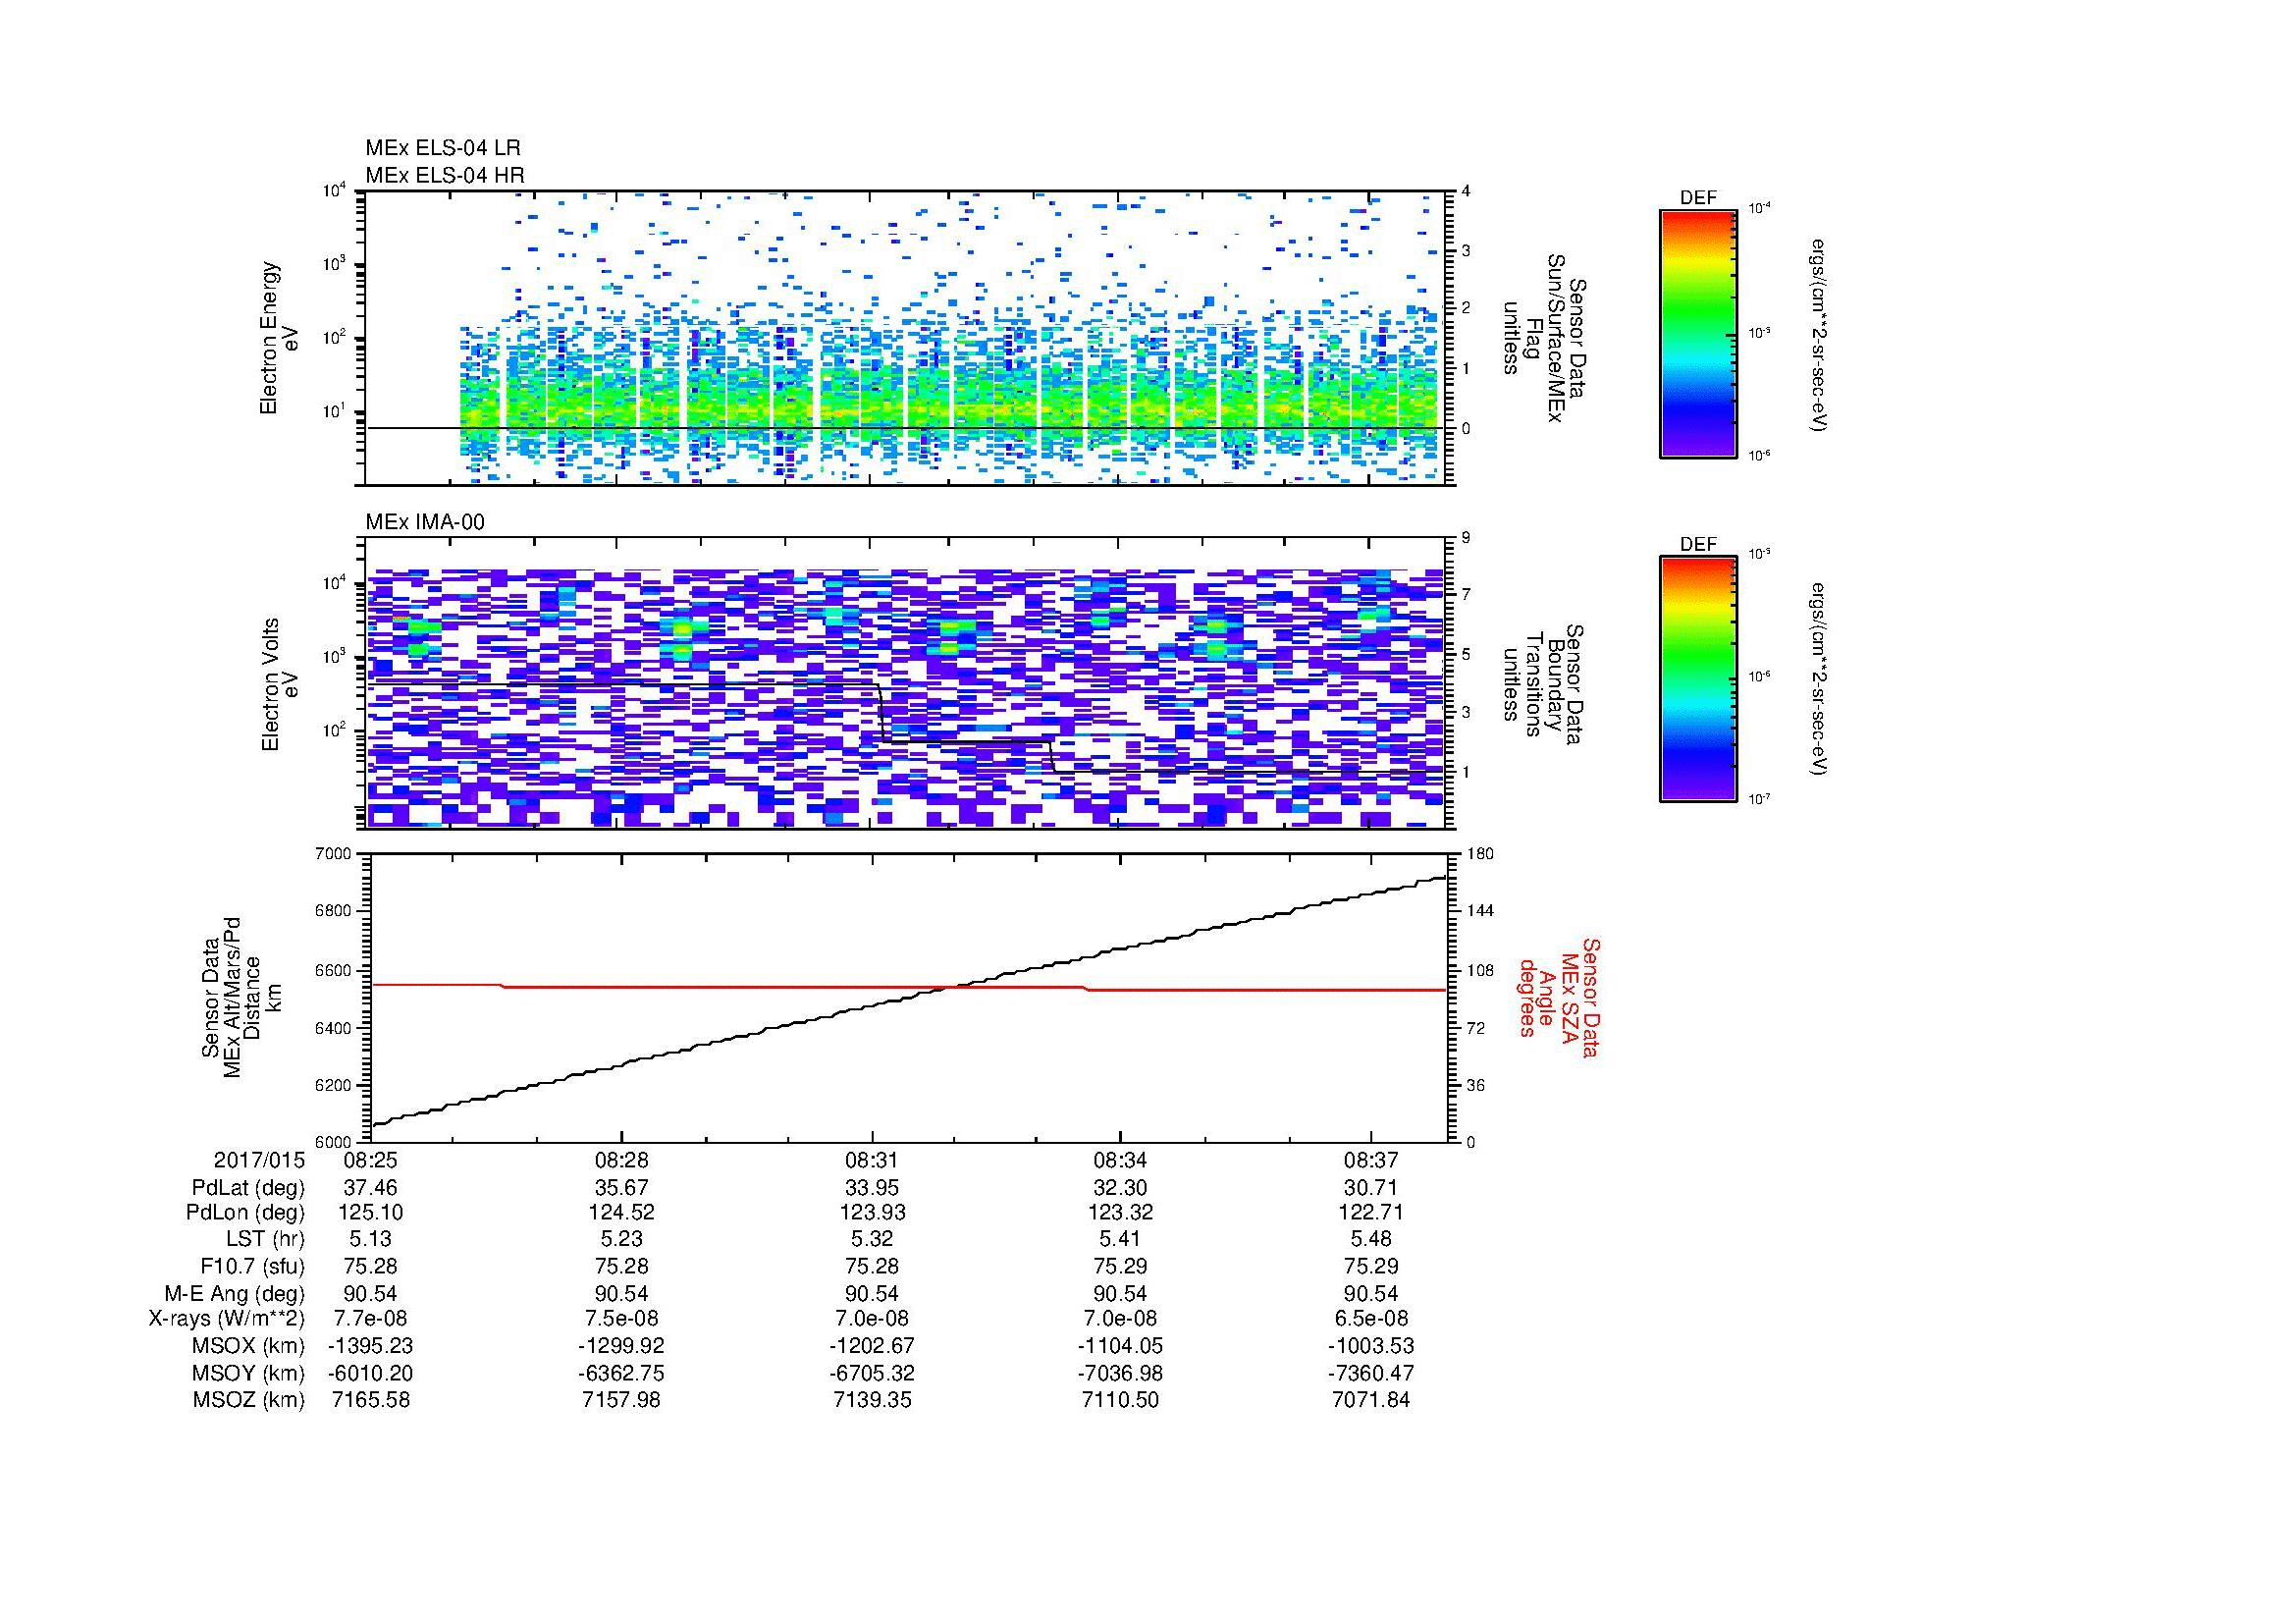The width and height of the screenshot is (2296, 1623).
Task: Select the top DEF color bar for ELS
Action: 1698,333
